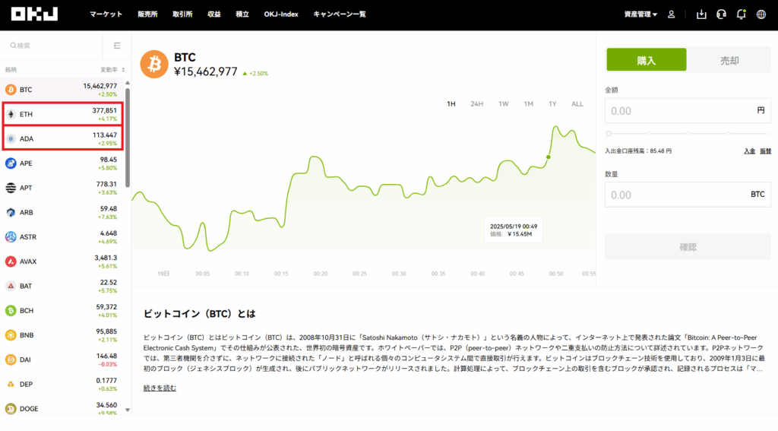Click the download icon in header
This screenshot has height=431, width=778.
[x=701, y=14]
